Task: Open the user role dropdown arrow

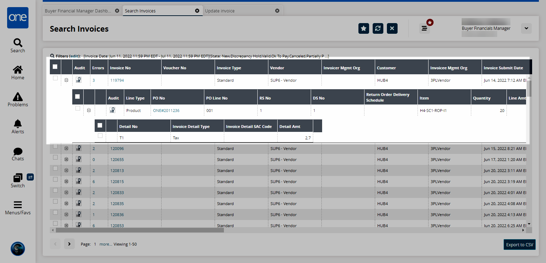Action: [x=526, y=28]
